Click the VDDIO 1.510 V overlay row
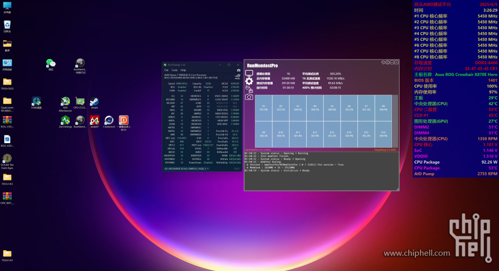Screen dimensions: 499x271 [455, 156]
